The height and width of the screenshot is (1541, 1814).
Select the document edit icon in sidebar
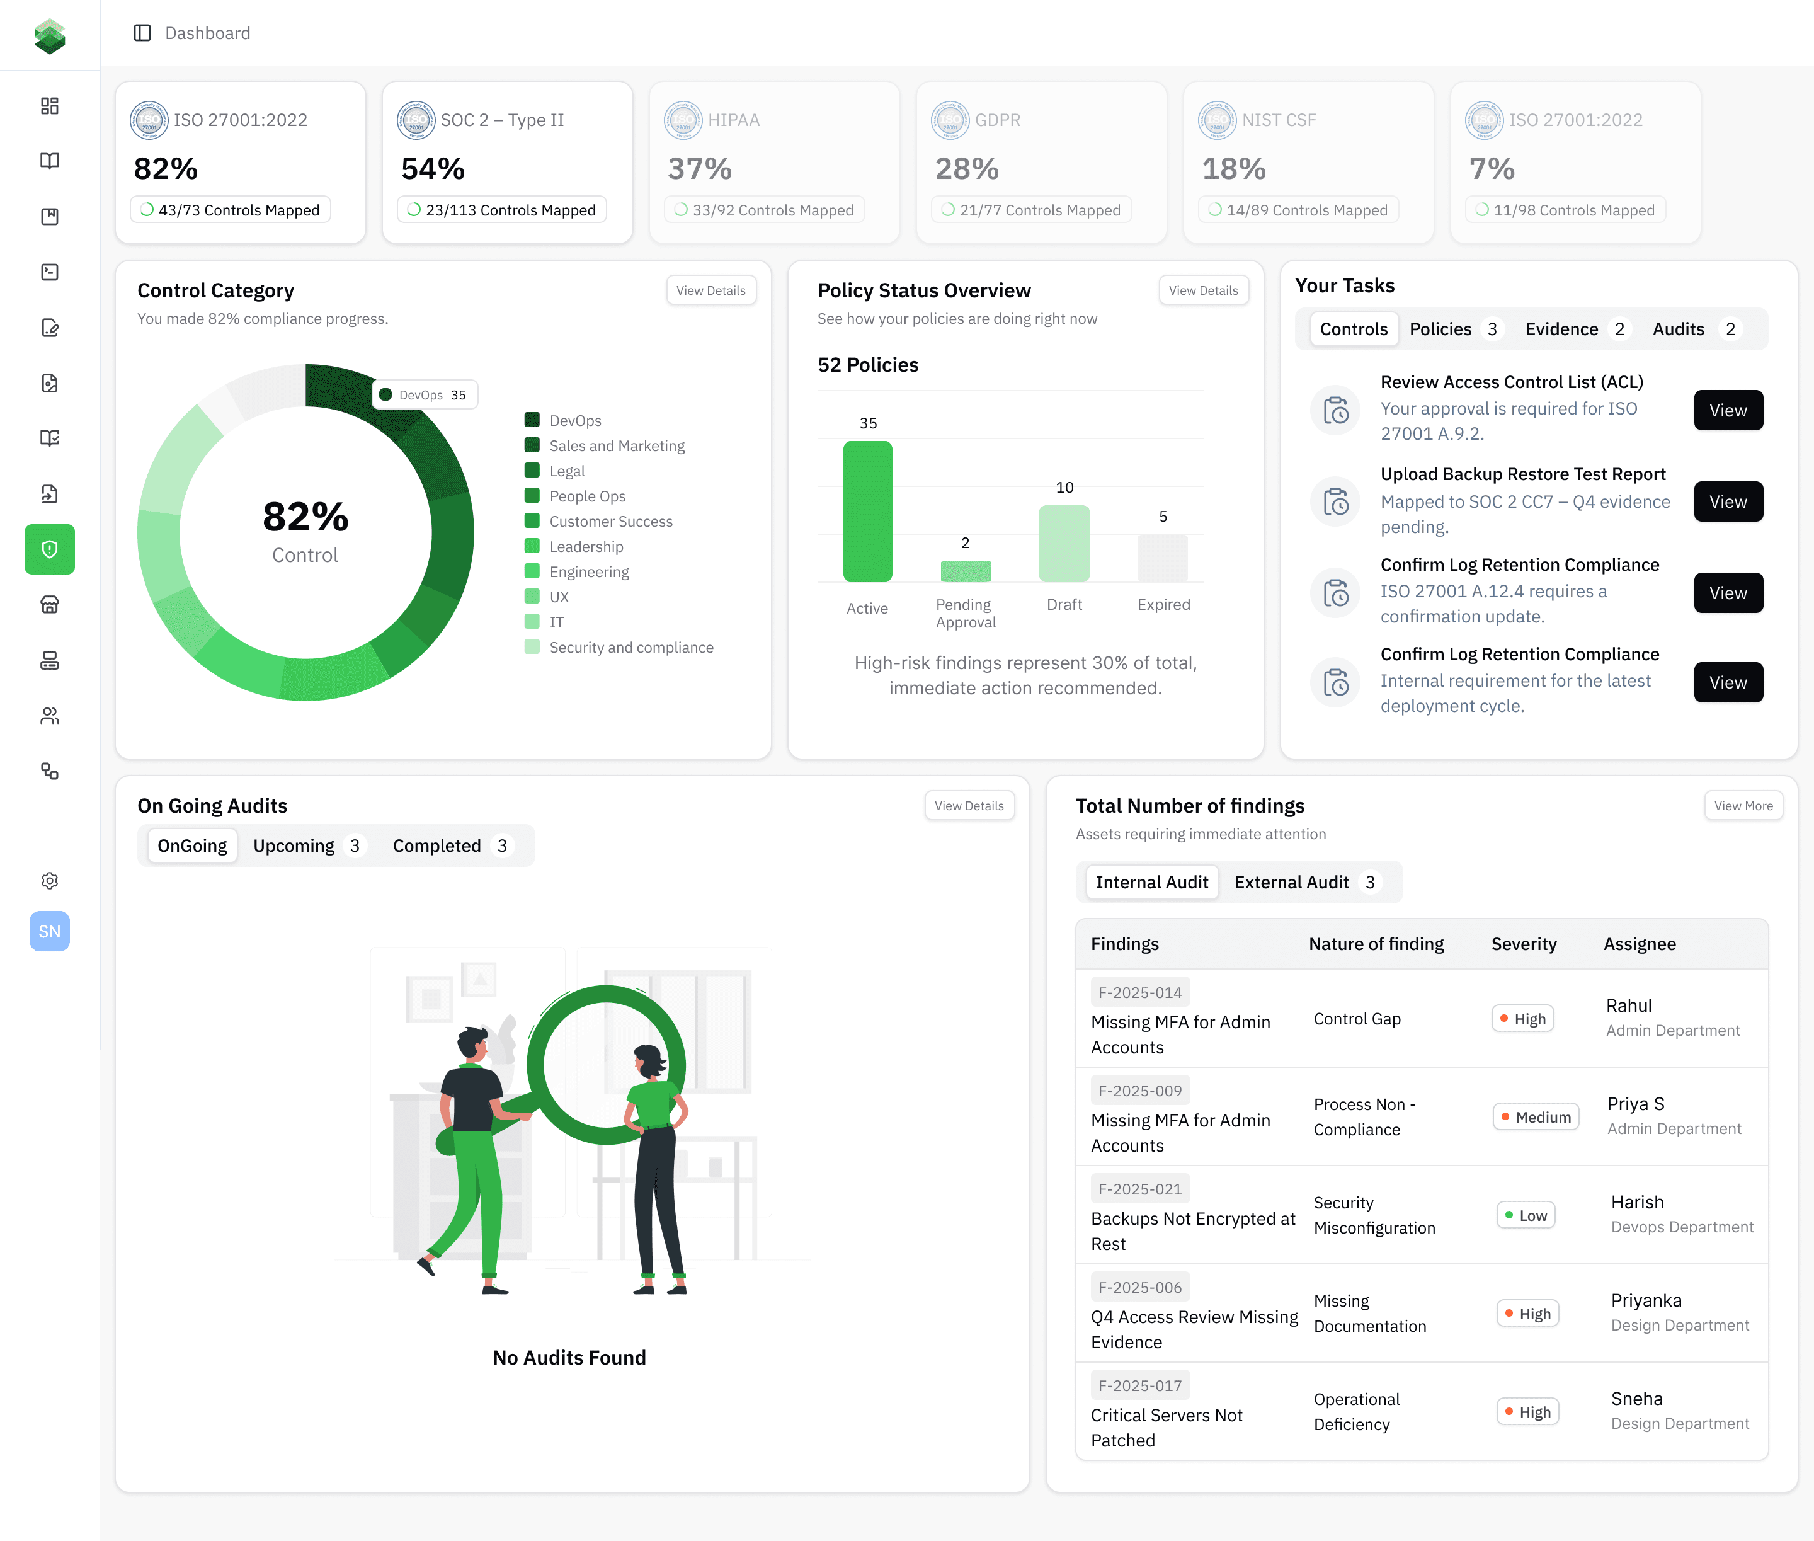[x=50, y=328]
